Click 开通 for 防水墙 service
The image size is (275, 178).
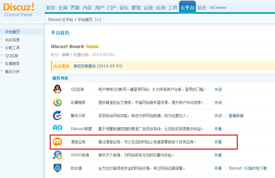click(218, 168)
